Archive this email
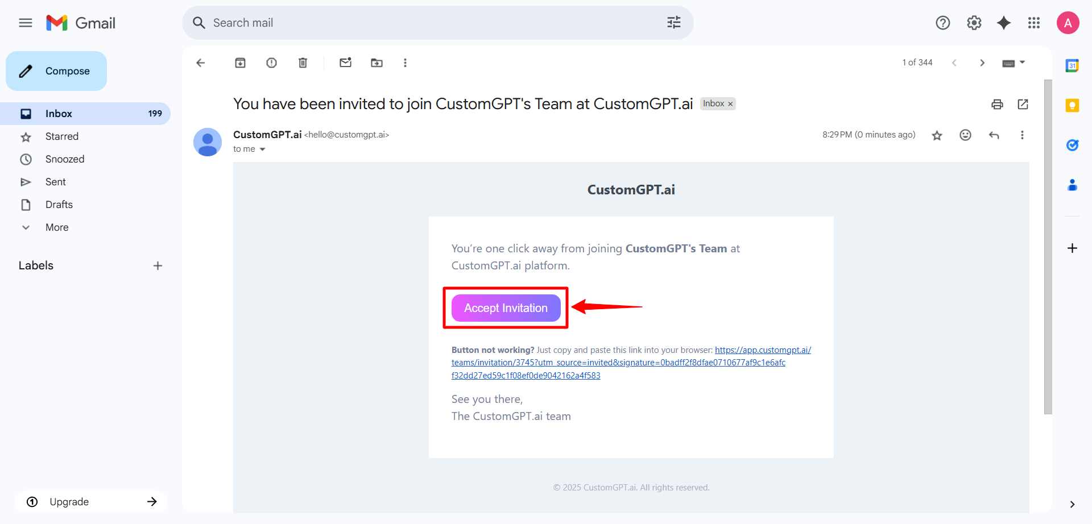This screenshot has height=524, width=1092. pos(241,63)
